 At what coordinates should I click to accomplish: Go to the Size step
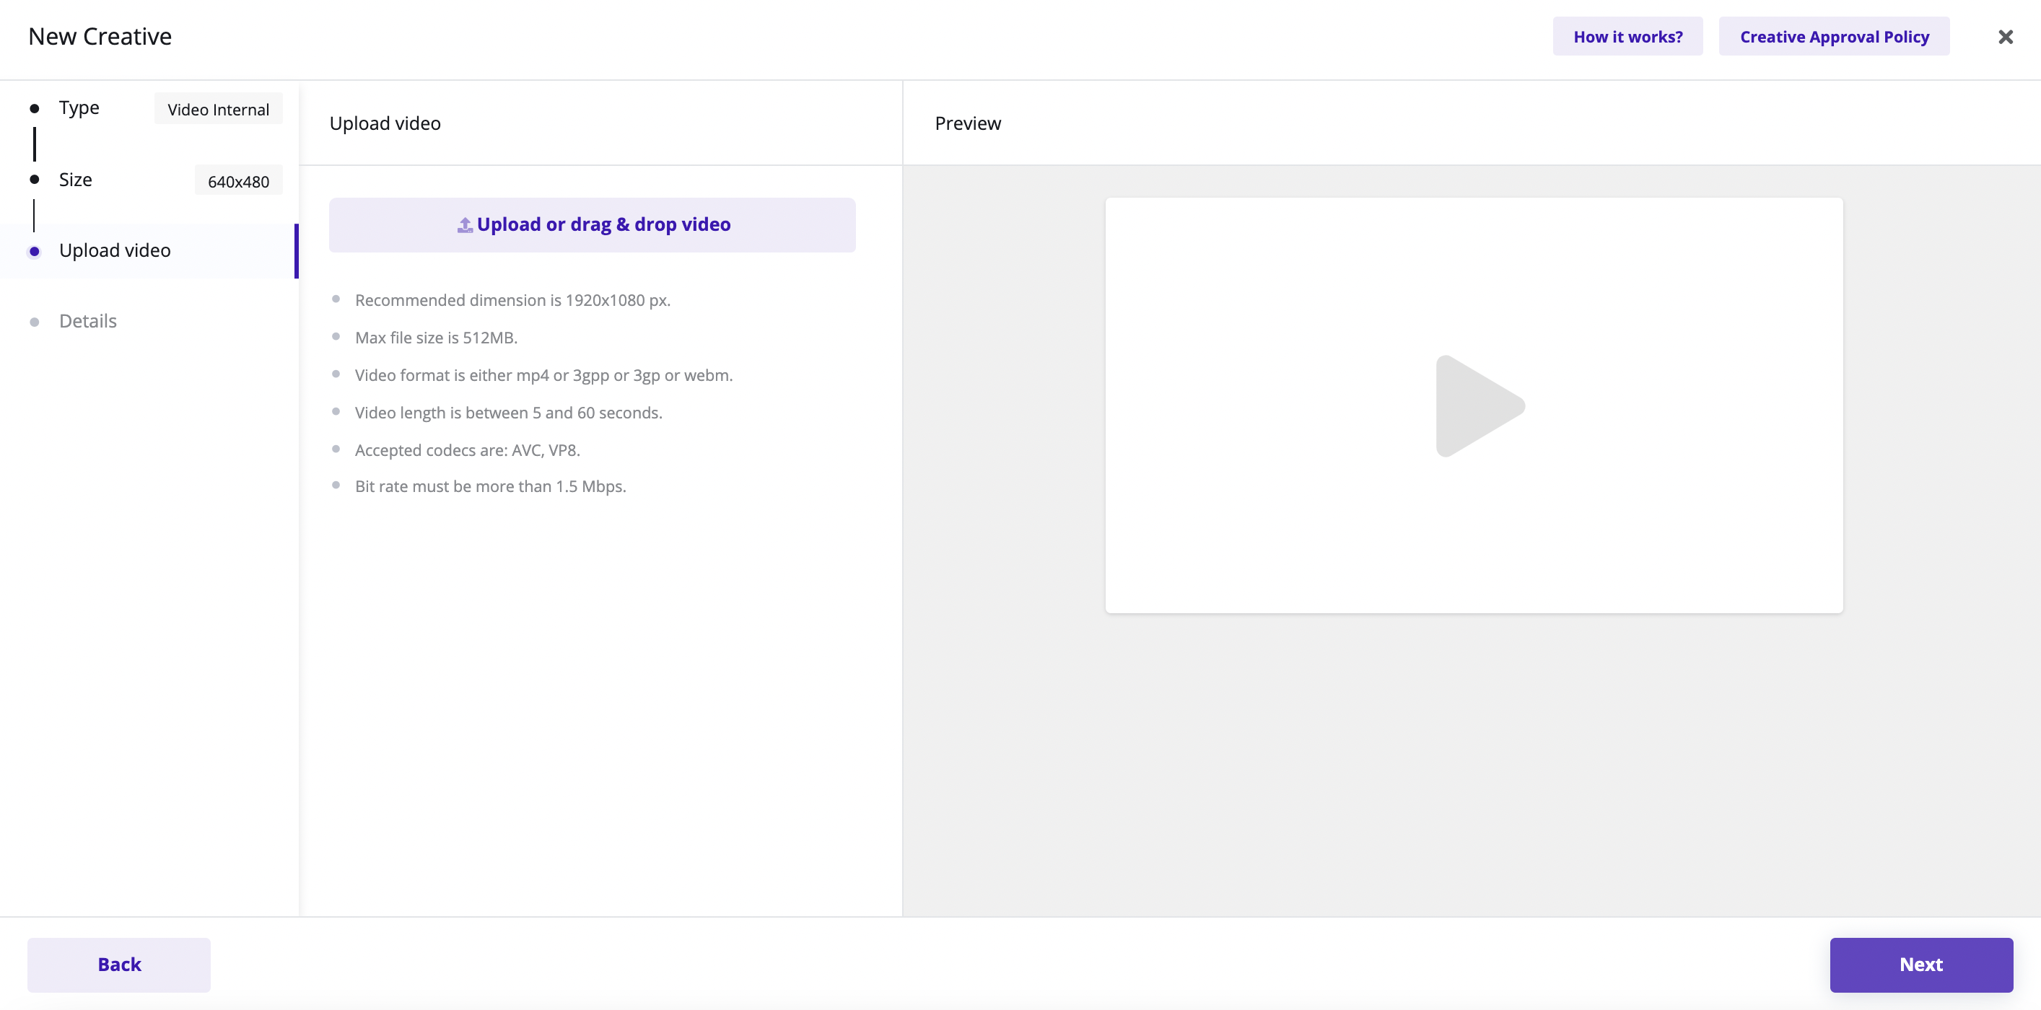(x=75, y=180)
